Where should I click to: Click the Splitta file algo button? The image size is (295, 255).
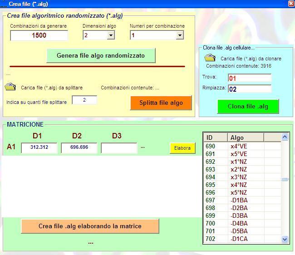pos(161,103)
